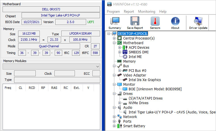
Task: Collapse the DESKTOP-42PDCIL root node
Action: click(109, 33)
